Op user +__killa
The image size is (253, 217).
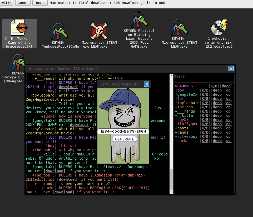[x=228, y=115]
